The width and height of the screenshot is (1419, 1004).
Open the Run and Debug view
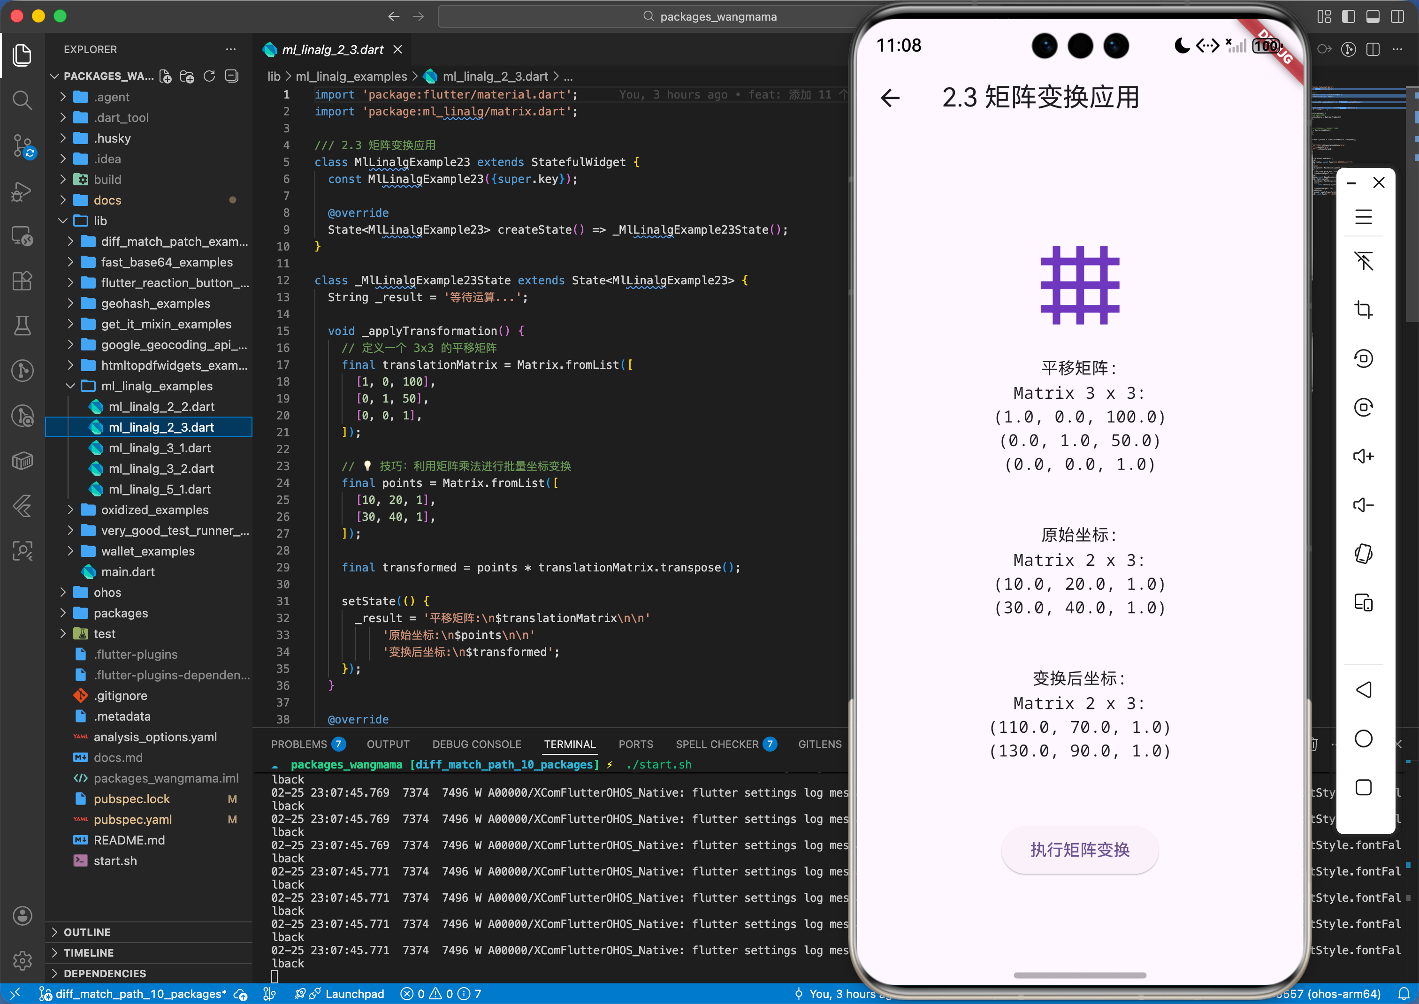coord(22,191)
